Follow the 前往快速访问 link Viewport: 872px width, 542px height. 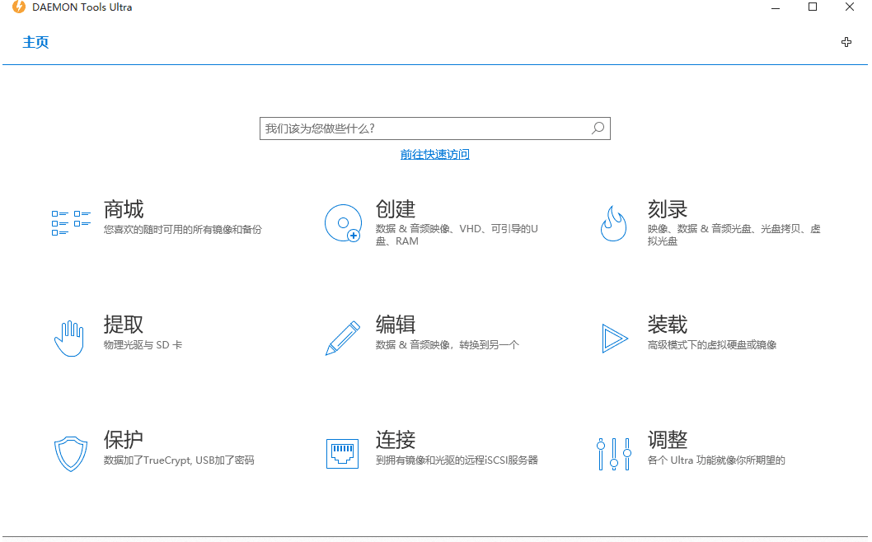pos(435,155)
